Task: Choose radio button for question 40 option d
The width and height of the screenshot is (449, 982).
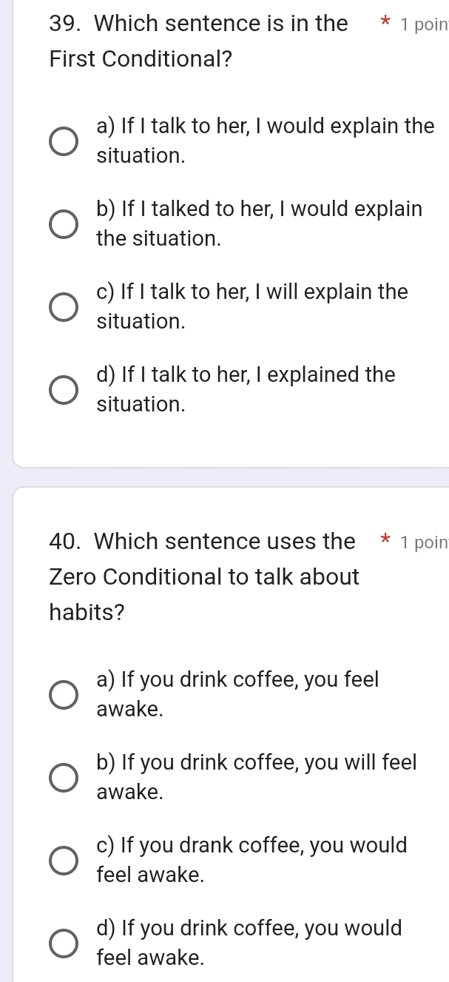Action: [62, 944]
